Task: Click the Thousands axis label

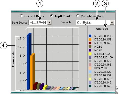Action: coord(13,59)
